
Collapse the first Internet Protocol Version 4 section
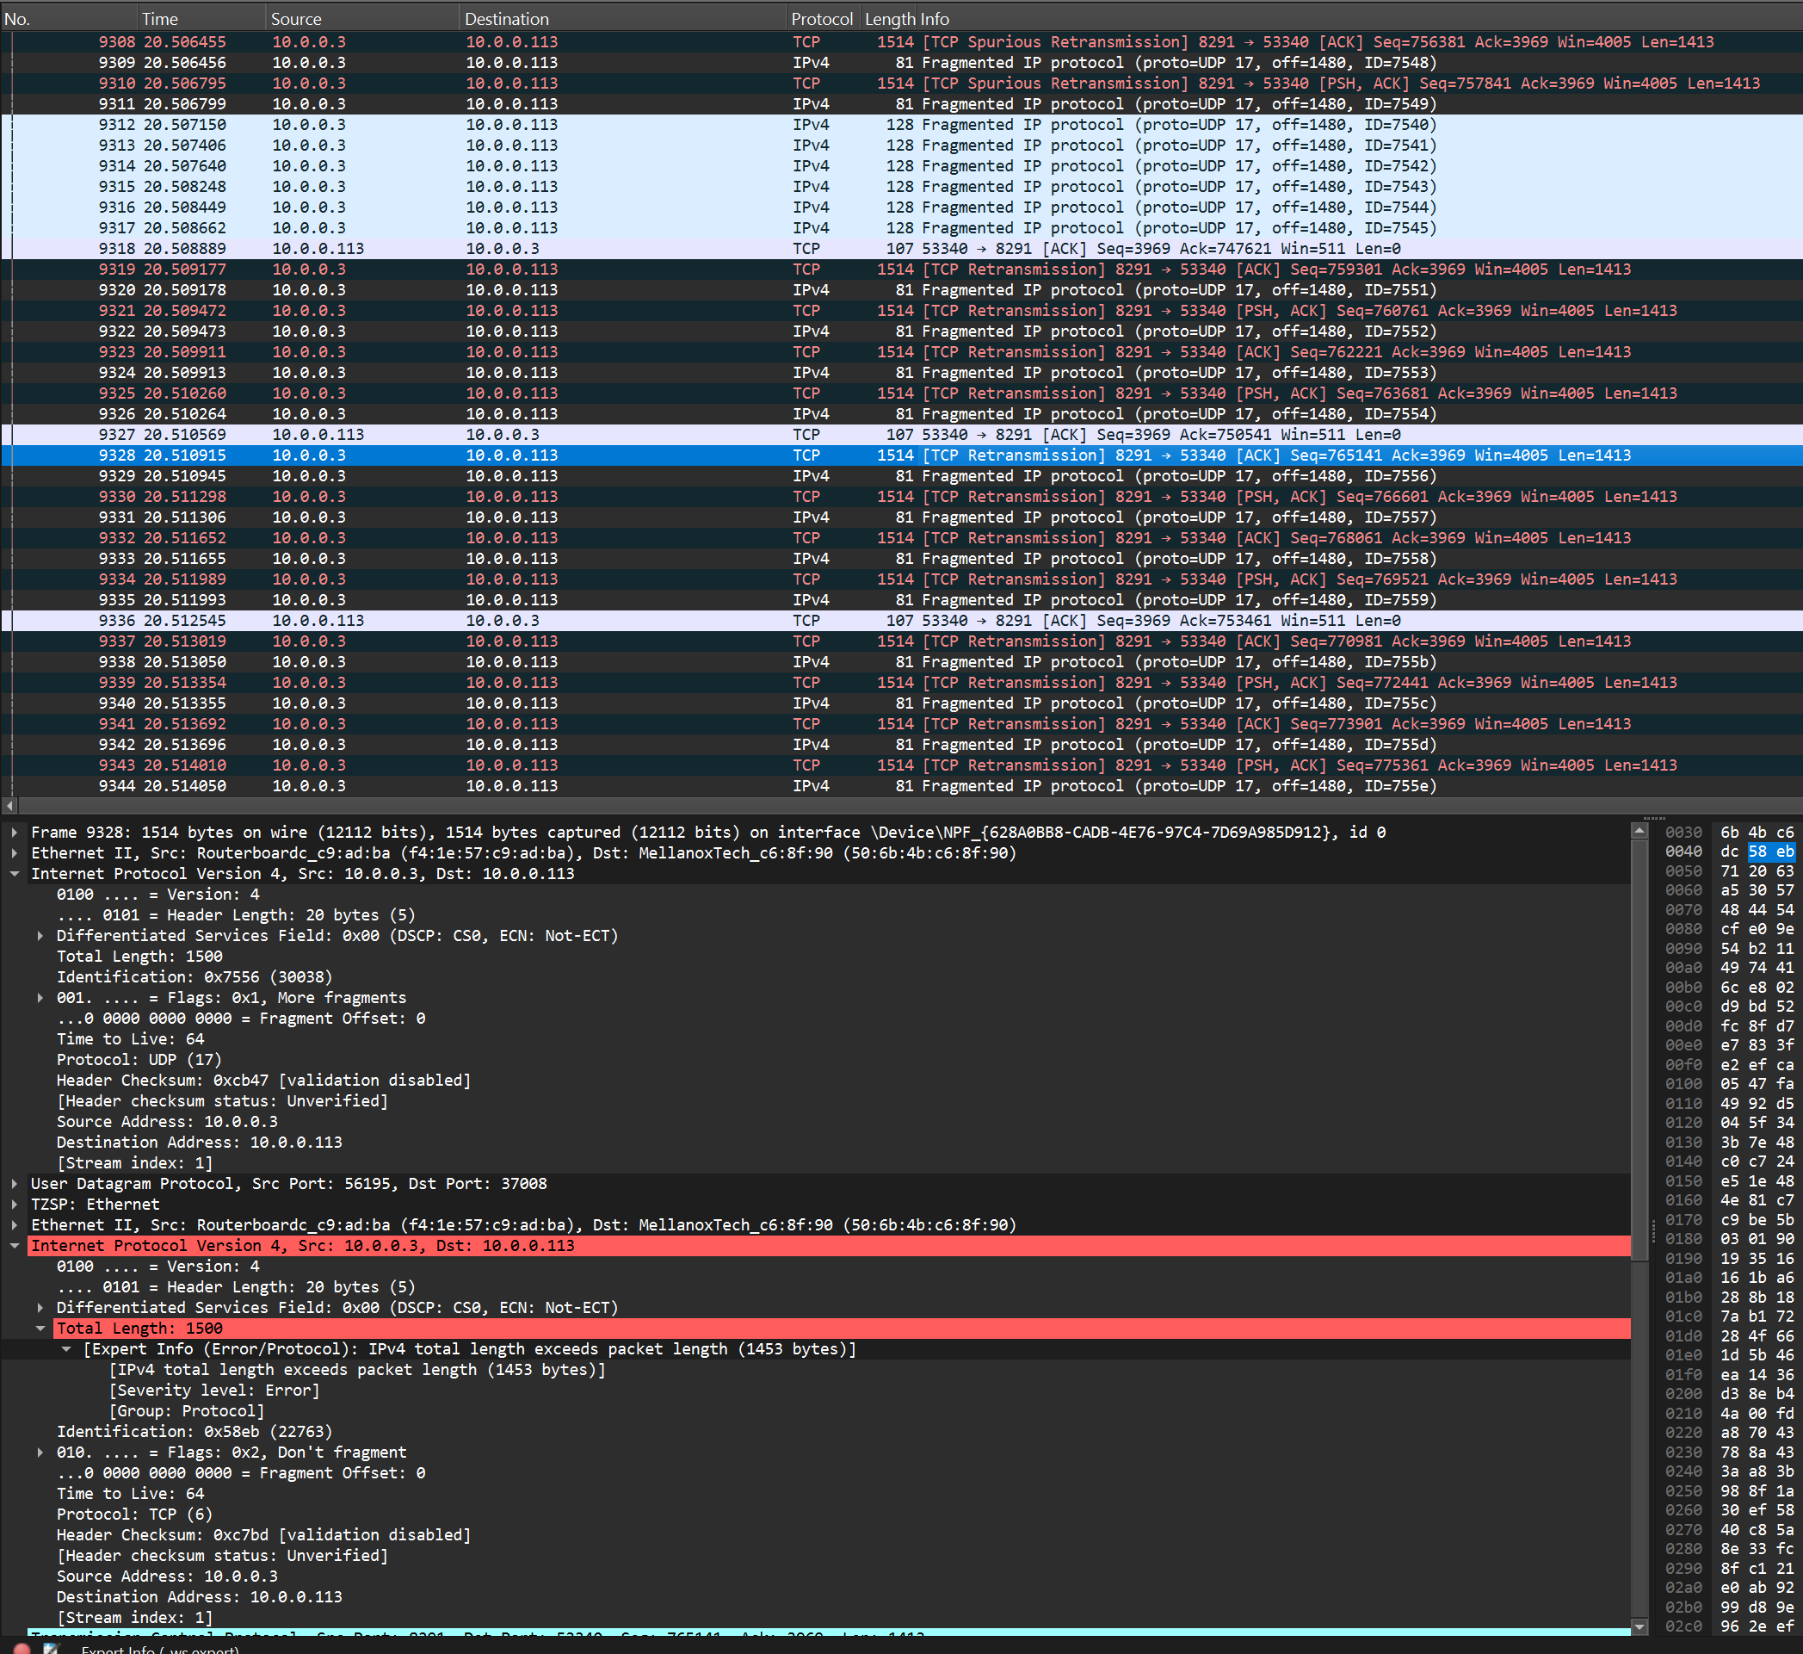pyautogui.click(x=15, y=874)
